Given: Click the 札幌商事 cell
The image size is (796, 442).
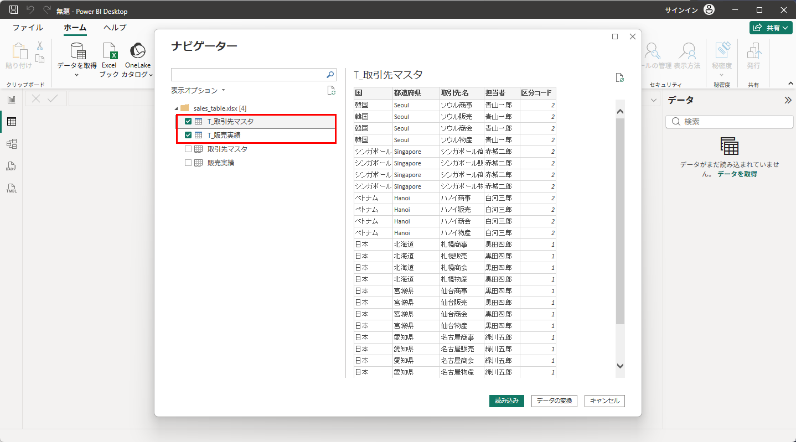Looking at the screenshot, I should (x=462, y=245).
